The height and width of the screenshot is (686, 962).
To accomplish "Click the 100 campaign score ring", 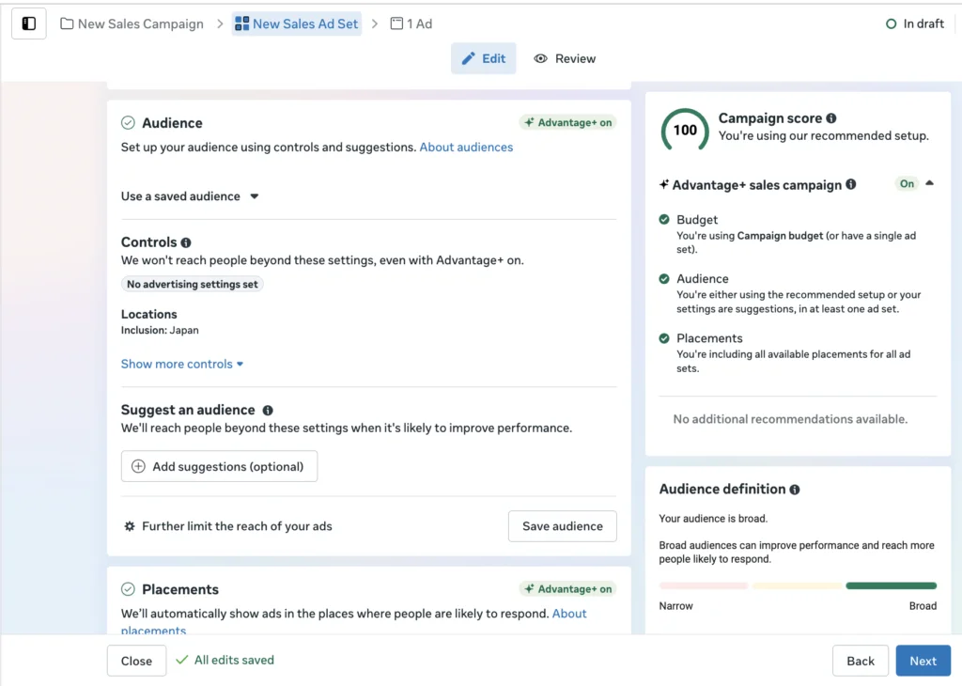I will click(x=685, y=130).
